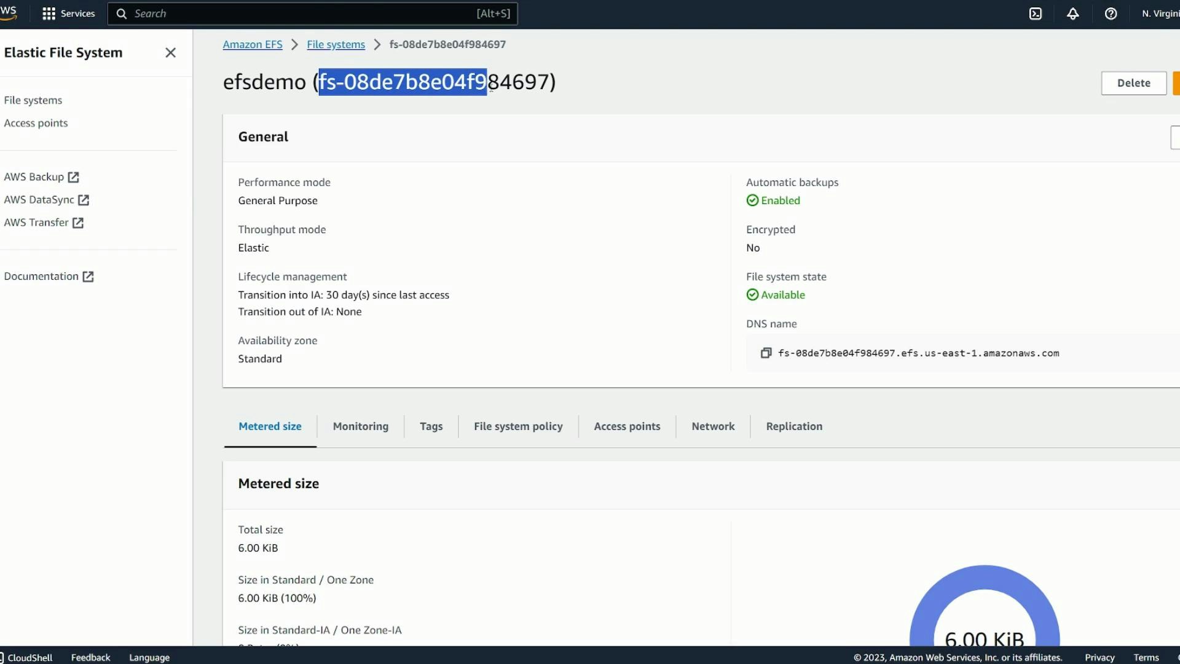Screen dimensions: 1180x664
Task: Switch to the Monitoring tab
Action: 360,426
